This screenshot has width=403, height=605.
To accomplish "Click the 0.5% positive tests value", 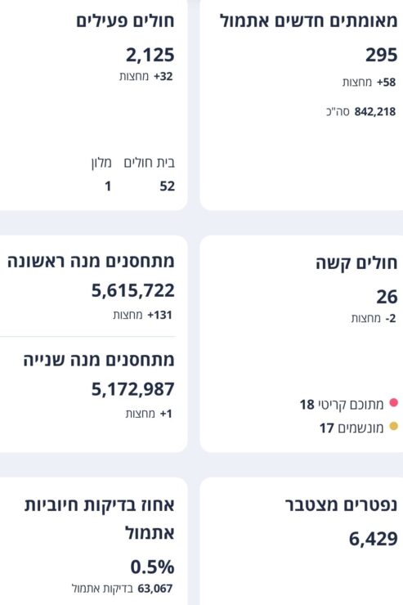I will (152, 567).
